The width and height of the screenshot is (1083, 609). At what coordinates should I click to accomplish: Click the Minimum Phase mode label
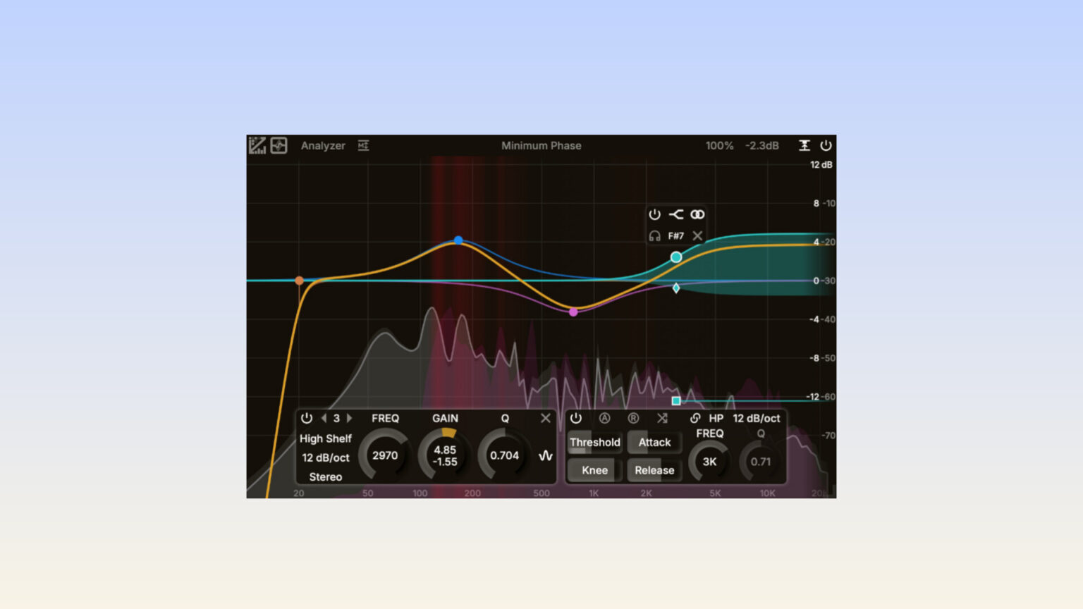tap(541, 146)
